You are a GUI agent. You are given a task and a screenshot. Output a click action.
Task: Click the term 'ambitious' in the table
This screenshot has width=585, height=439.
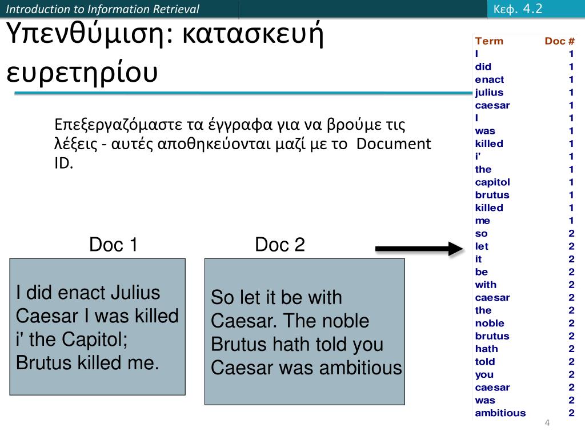500,413
